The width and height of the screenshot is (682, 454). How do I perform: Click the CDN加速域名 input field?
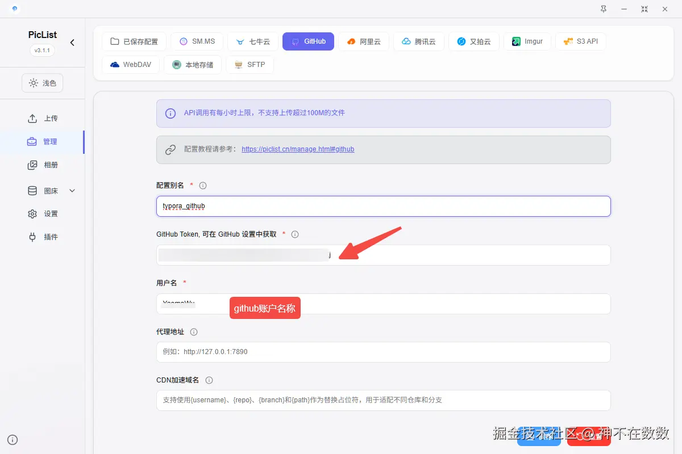click(x=384, y=400)
